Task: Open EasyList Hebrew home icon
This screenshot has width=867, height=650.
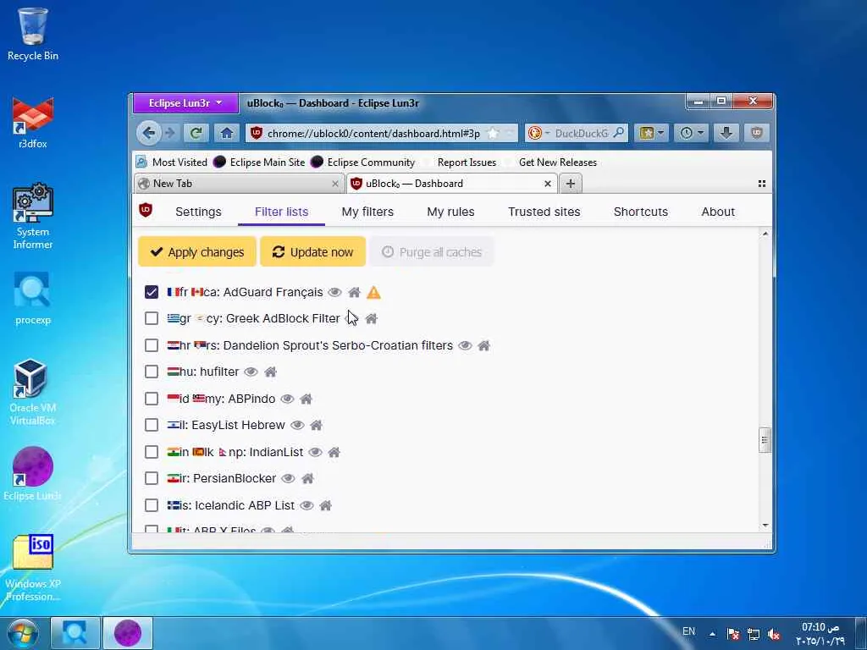Action: coord(317,425)
